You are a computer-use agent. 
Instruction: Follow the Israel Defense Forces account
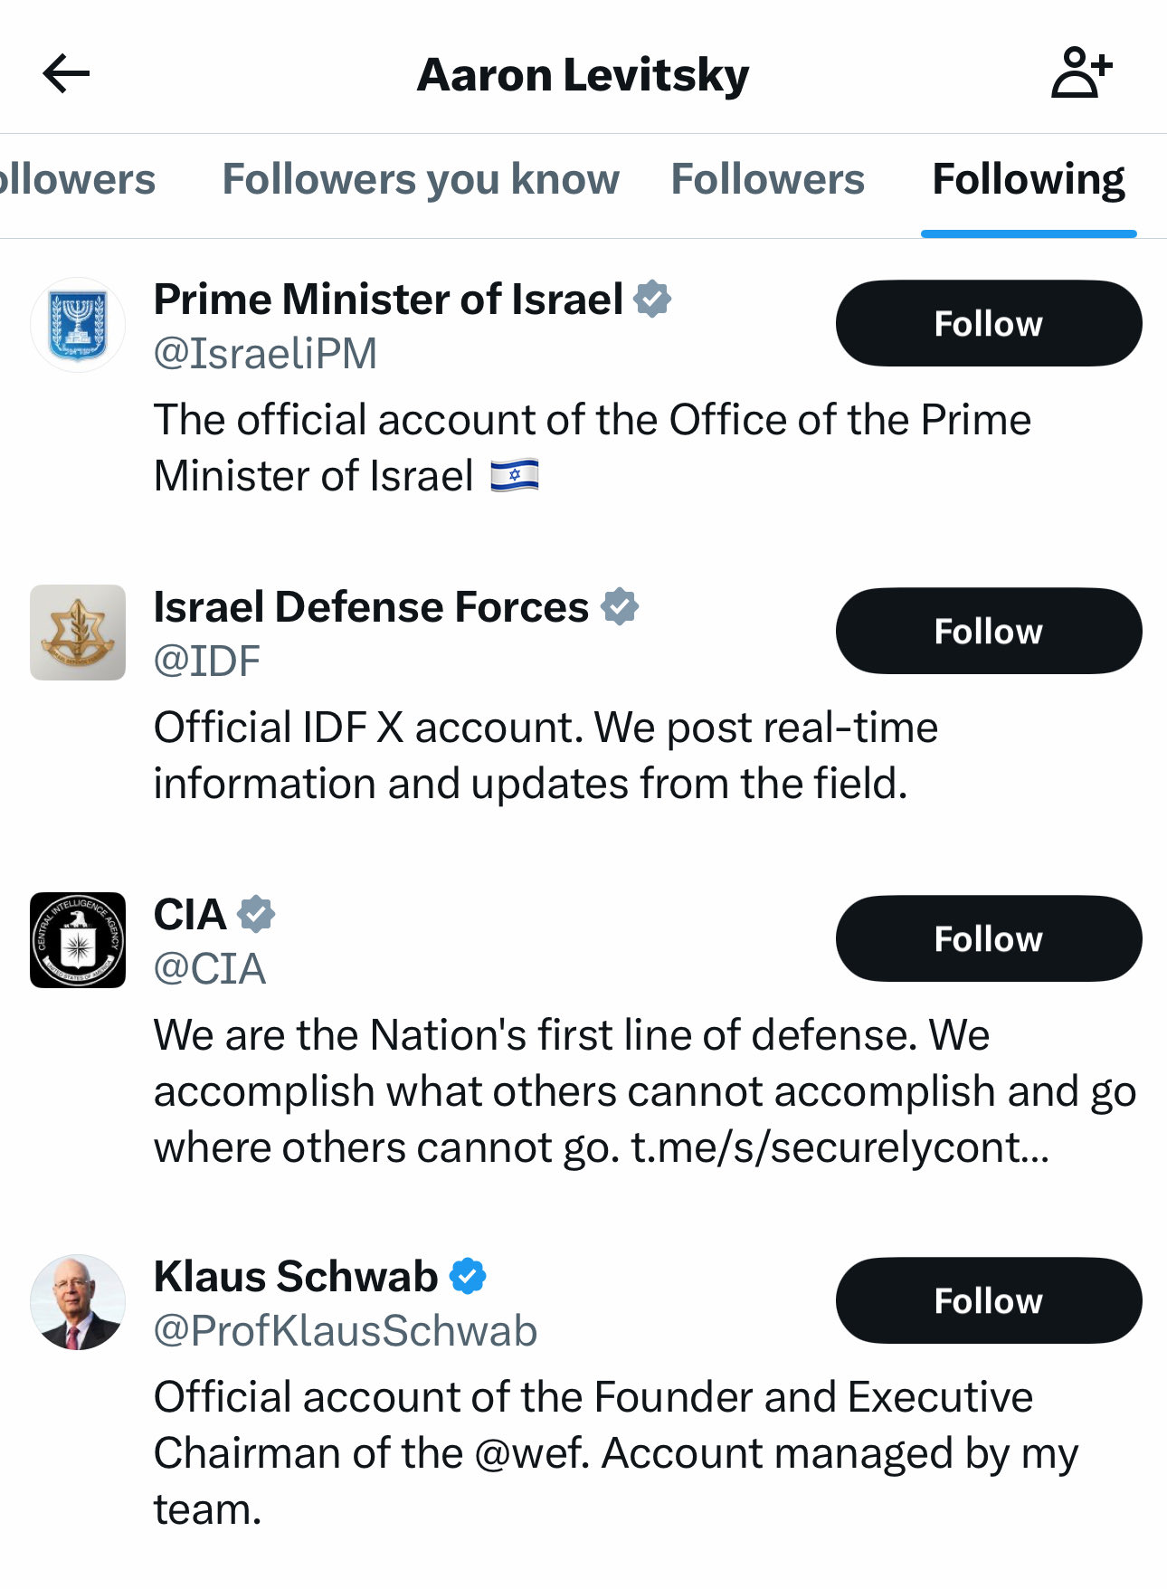pyautogui.click(x=988, y=632)
